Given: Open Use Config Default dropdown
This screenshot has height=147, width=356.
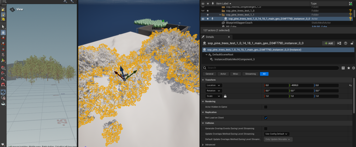Looking at the screenshot, I should point(277,134).
